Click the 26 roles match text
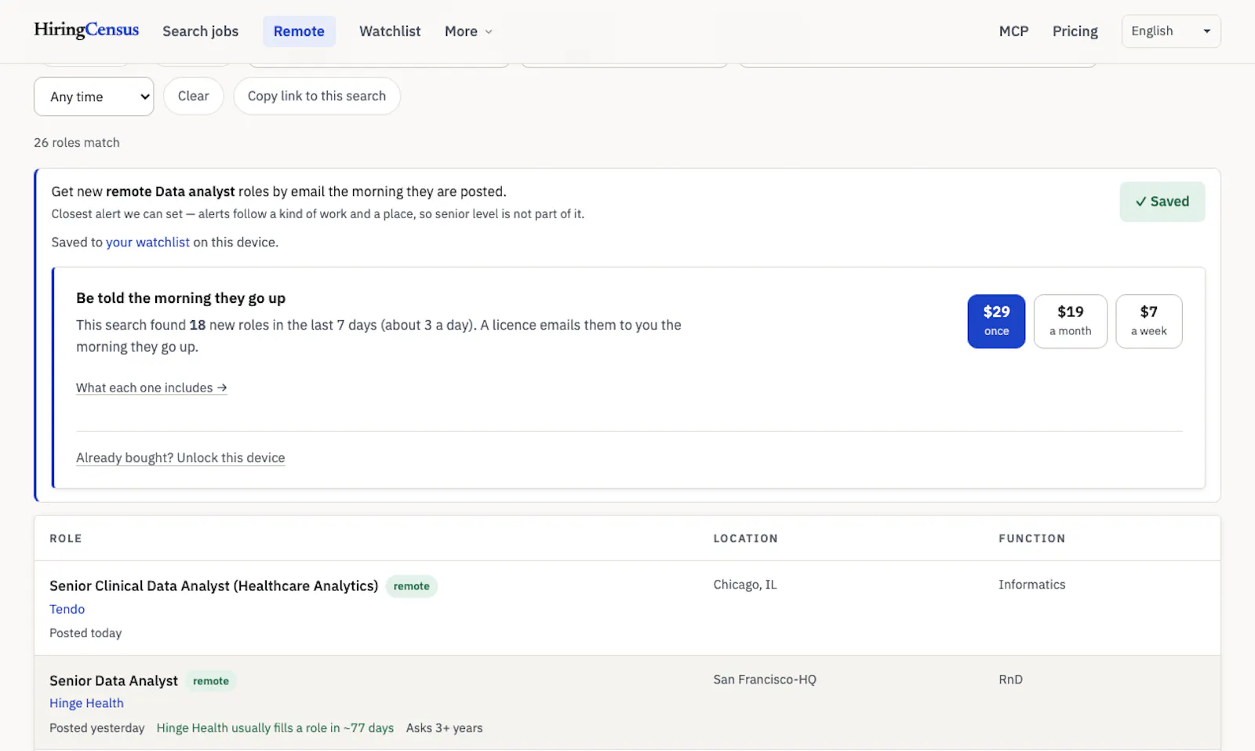 coord(77,143)
